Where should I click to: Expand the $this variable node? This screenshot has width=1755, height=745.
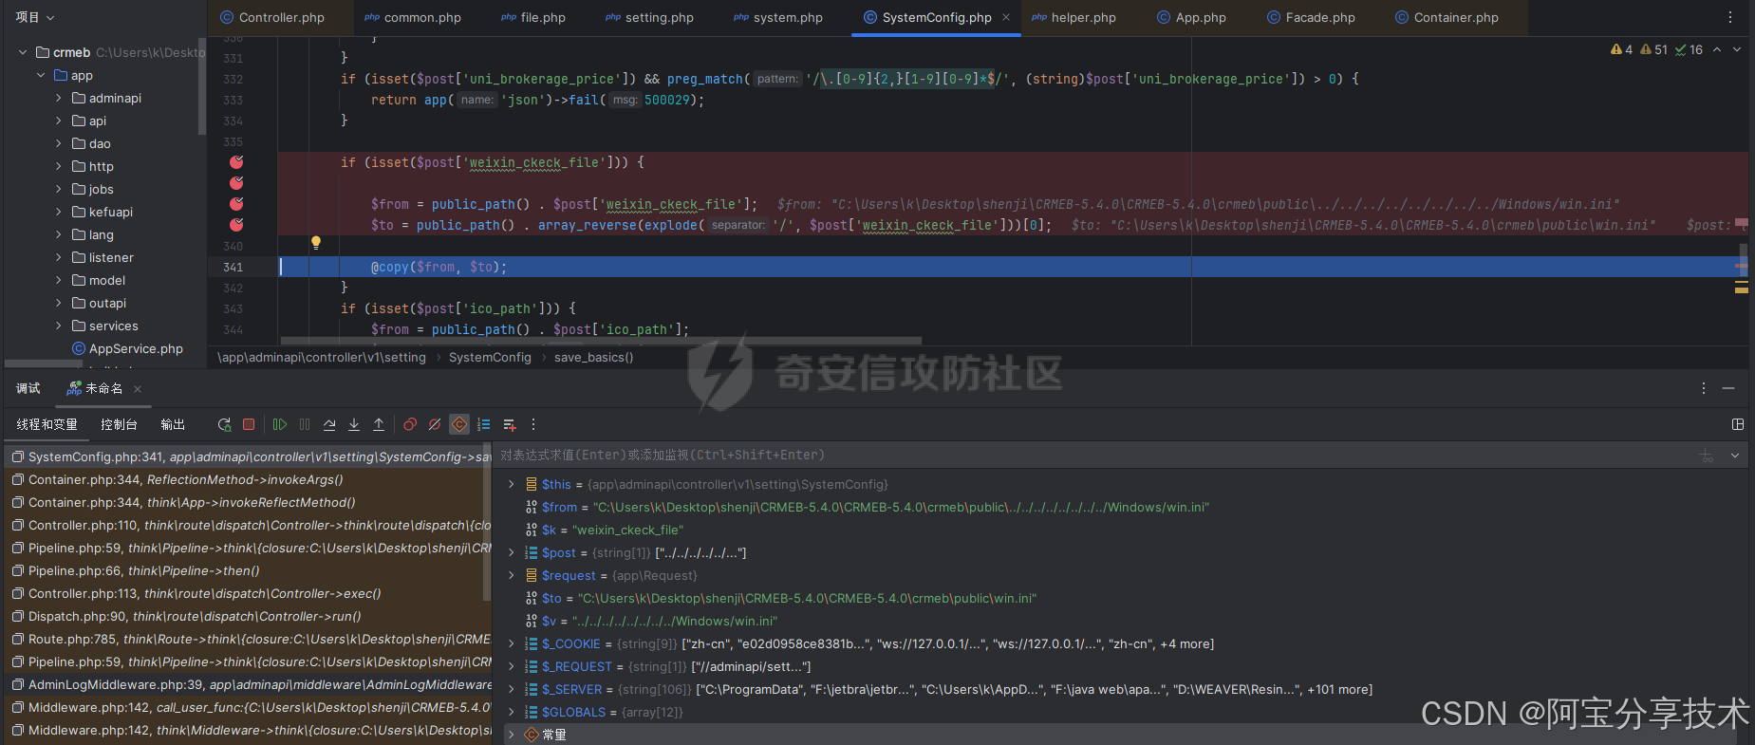pos(512,484)
